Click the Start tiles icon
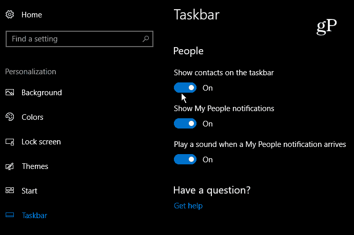The image size is (354, 235). pyautogui.click(x=10, y=190)
